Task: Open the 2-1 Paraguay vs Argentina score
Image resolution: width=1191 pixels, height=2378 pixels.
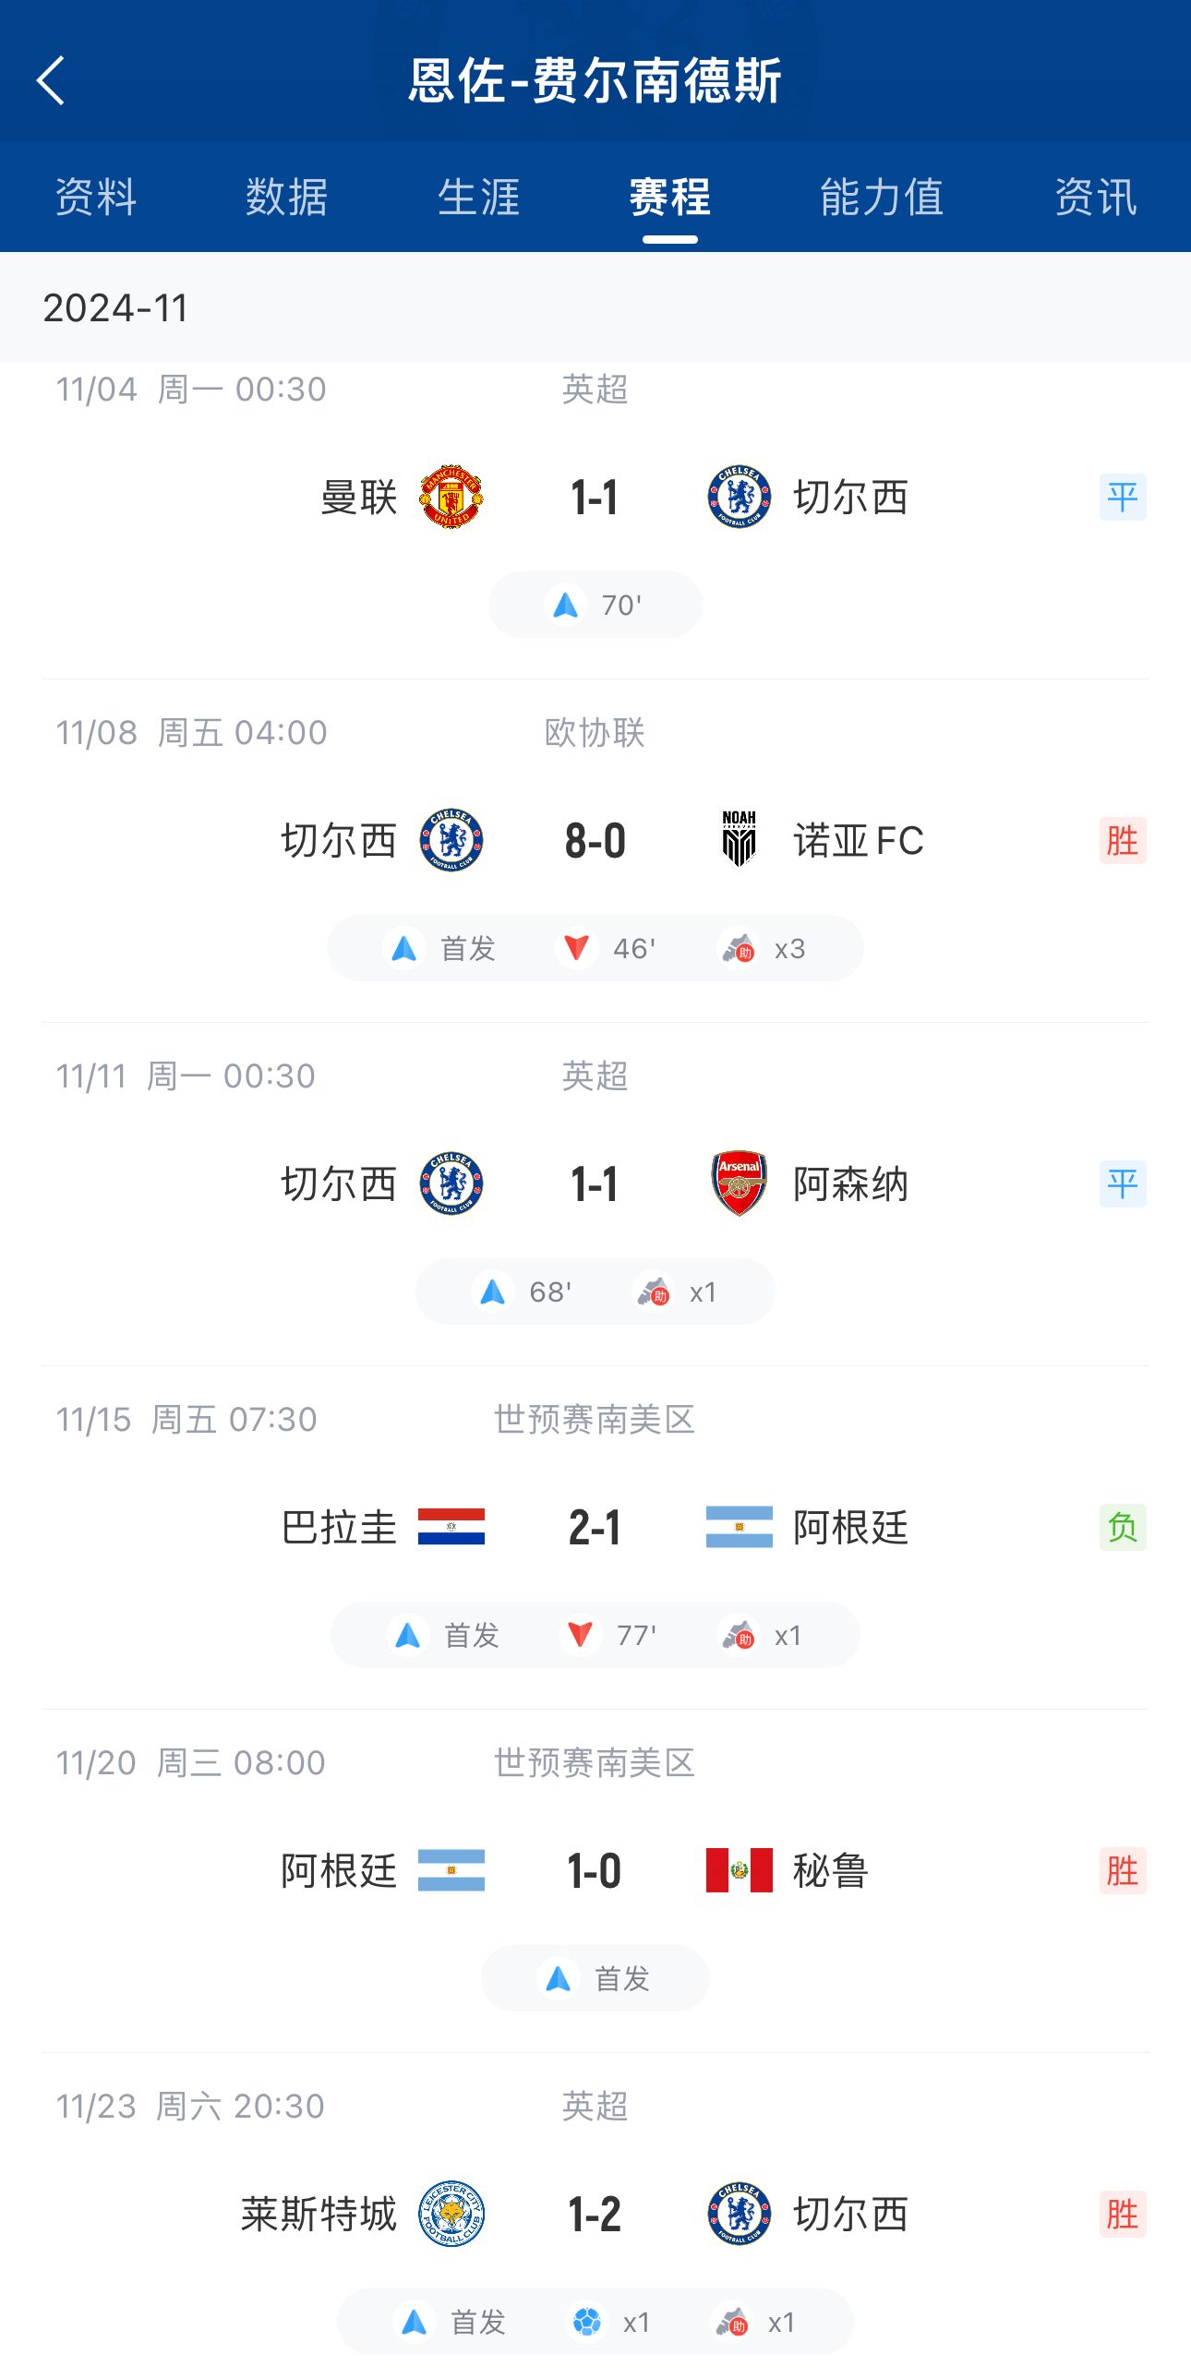Action: [595, 1527]
